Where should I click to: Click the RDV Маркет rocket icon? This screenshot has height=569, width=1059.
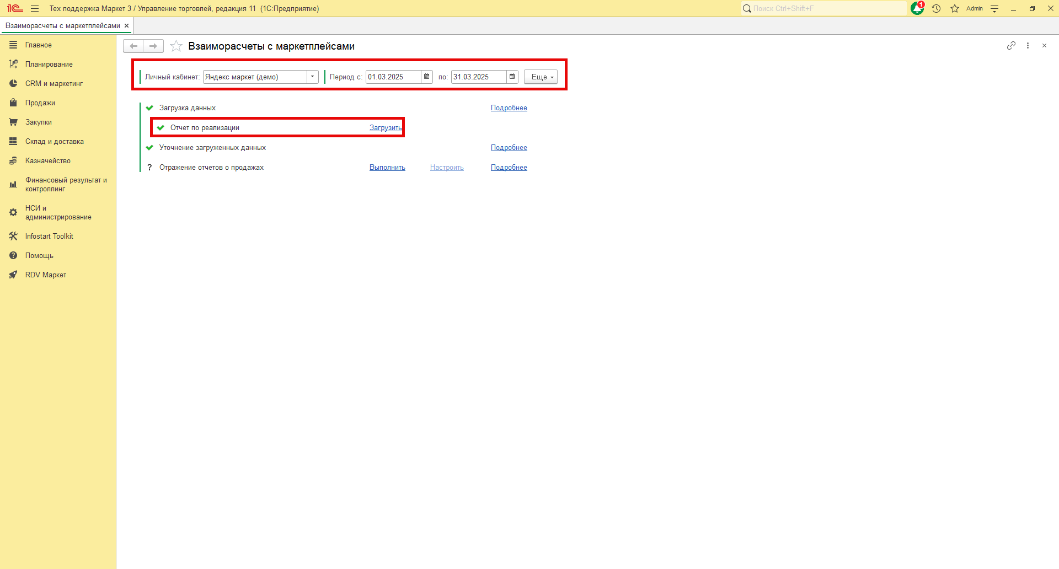point(13,275)
